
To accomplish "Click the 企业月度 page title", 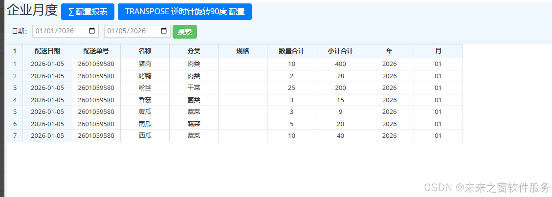I will coord(32,10).
